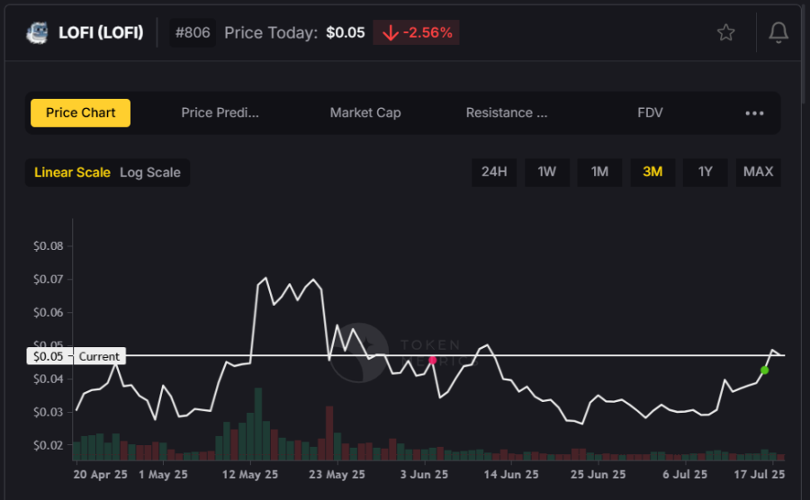Viewport: 810px width, 500px height.
Task: Select the 24H time range
Action: [x=494, y=172]
